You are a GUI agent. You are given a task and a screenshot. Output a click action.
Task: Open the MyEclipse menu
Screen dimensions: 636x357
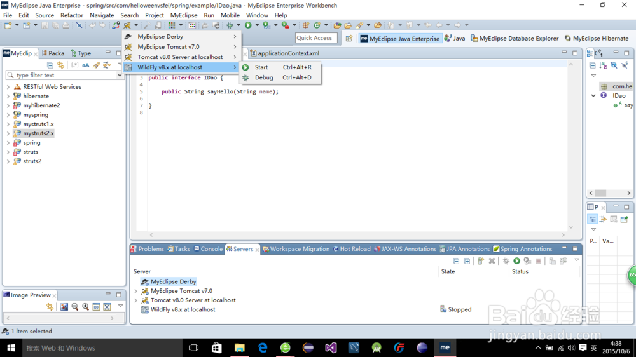click(x=184, y=15)
